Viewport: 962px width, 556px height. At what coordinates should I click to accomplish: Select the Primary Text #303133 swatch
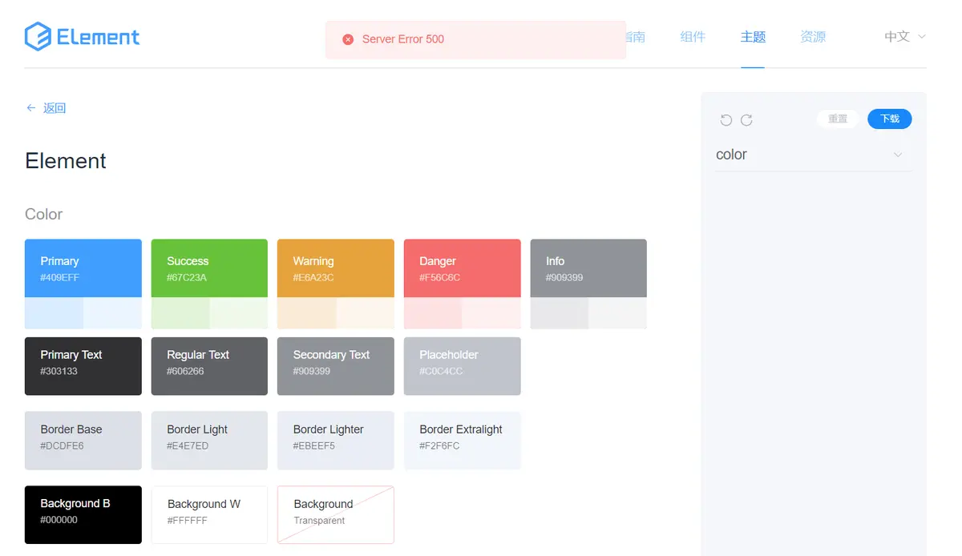pyautogui.click(x=83, y=366)
